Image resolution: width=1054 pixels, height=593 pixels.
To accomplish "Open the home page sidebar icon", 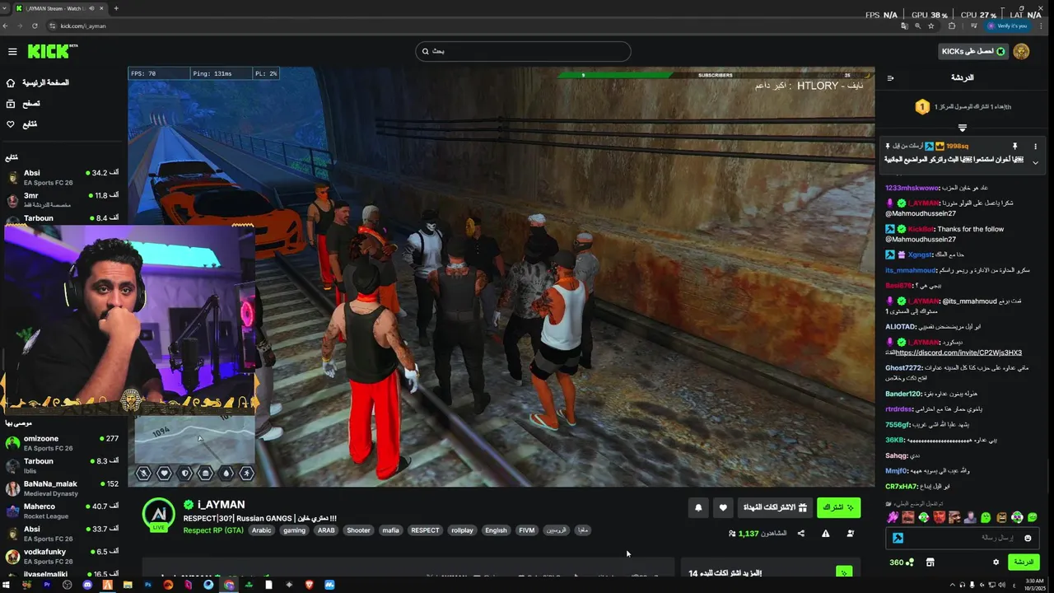I will [11, 83].
